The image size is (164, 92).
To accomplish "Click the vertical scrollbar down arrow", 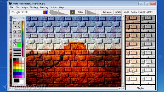I will click(123, 85).
